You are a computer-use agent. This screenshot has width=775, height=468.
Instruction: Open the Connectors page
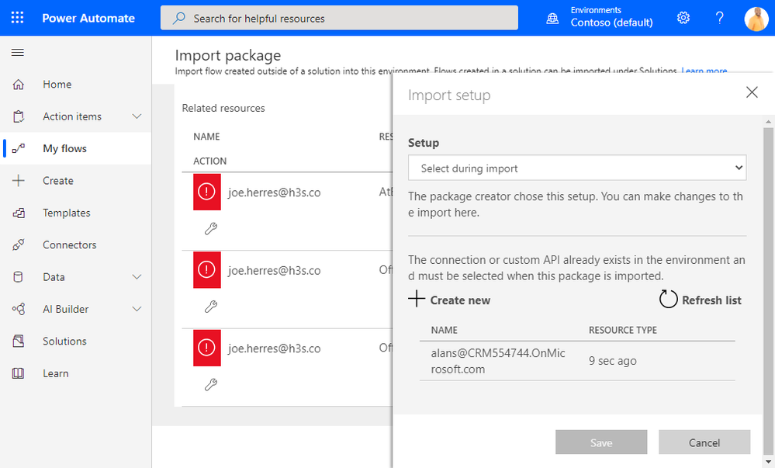69,244
